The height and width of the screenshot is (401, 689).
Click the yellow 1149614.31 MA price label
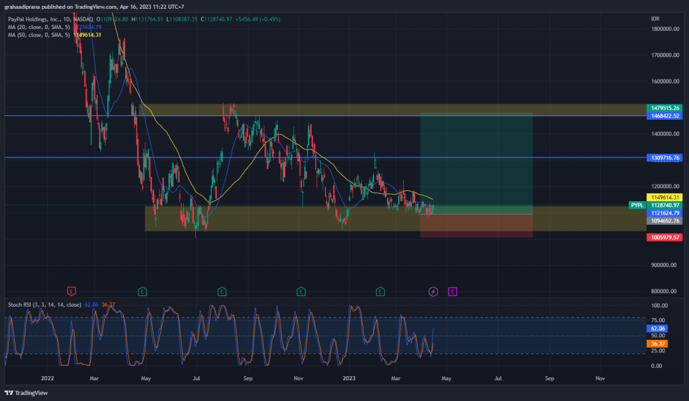664,198
